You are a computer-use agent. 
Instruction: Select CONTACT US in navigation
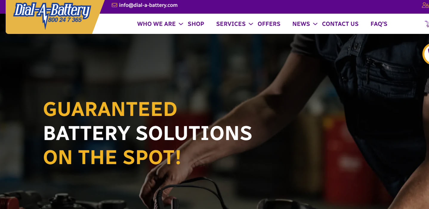pyautogui.click(x=340, y=24)
